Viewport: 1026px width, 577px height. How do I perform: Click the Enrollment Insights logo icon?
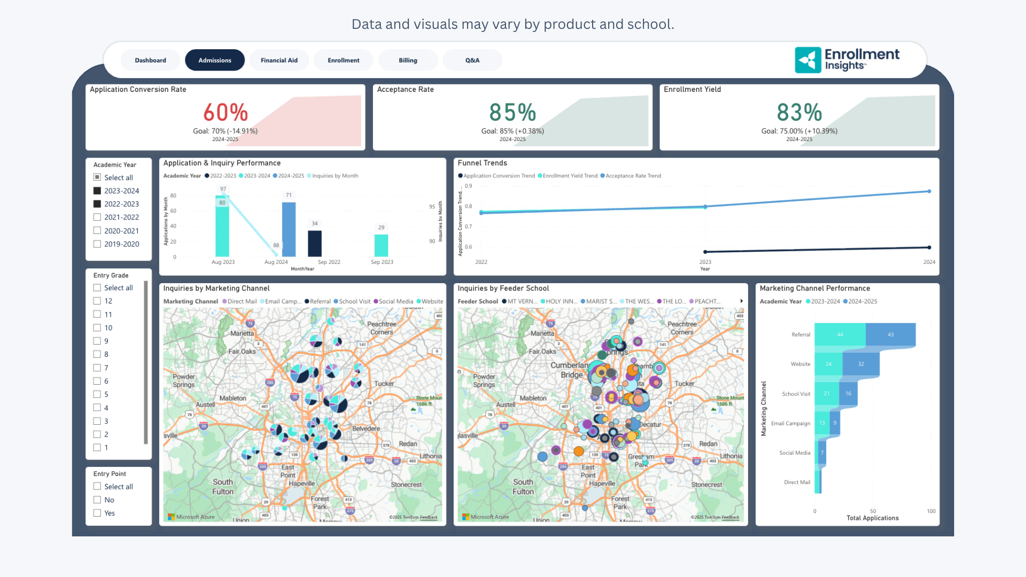coord(807,60)
